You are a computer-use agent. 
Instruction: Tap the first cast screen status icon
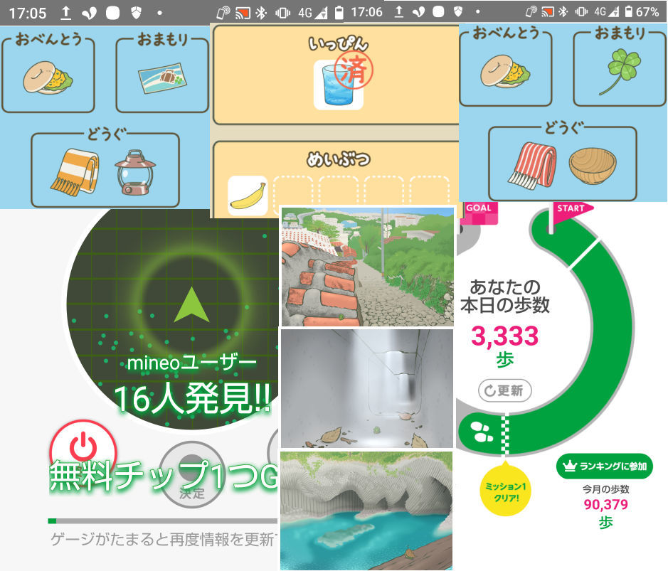(x=243, y=14)
